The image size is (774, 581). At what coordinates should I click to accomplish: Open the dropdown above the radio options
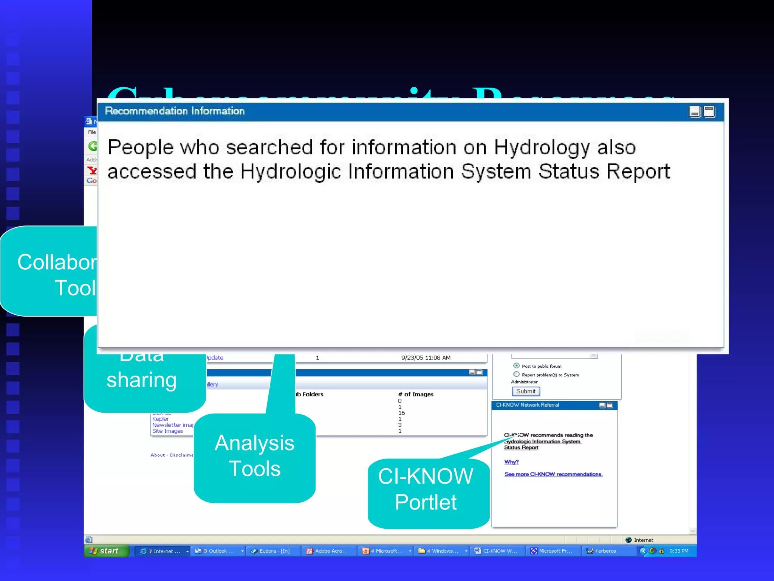(594, 356)
